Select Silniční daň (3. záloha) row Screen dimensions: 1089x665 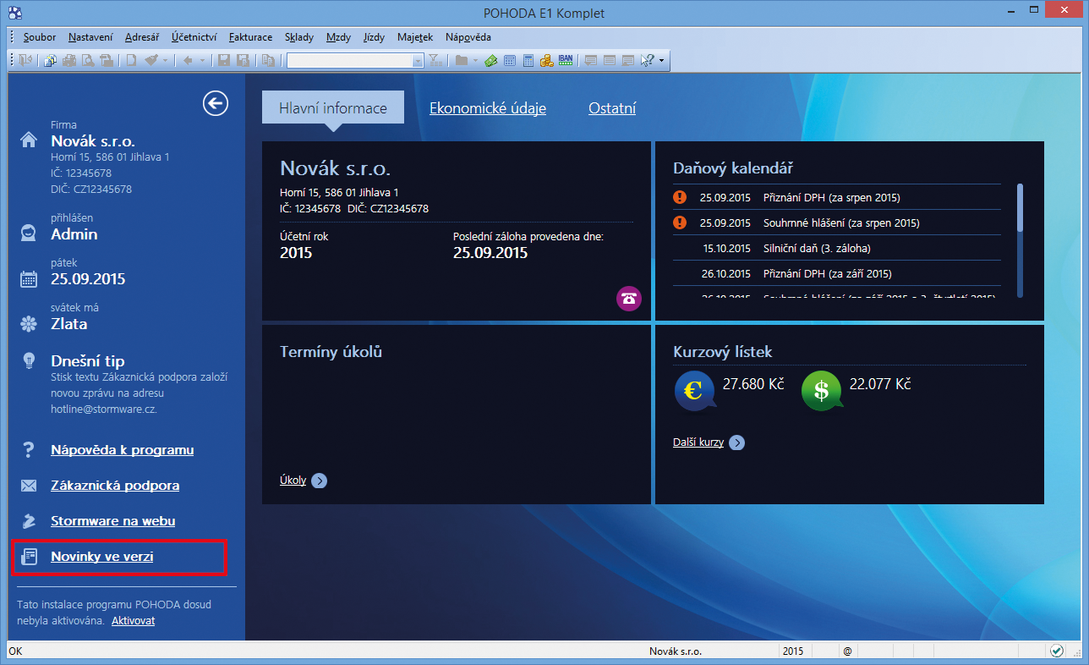pos(837,248)
